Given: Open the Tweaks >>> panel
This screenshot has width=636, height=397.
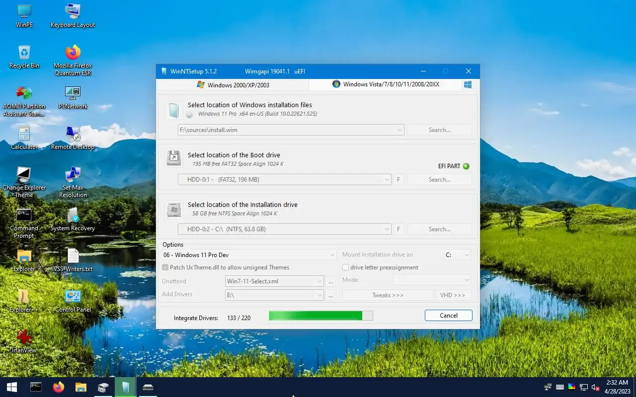Looking at the screenshot, I should (x=388, y=295).
